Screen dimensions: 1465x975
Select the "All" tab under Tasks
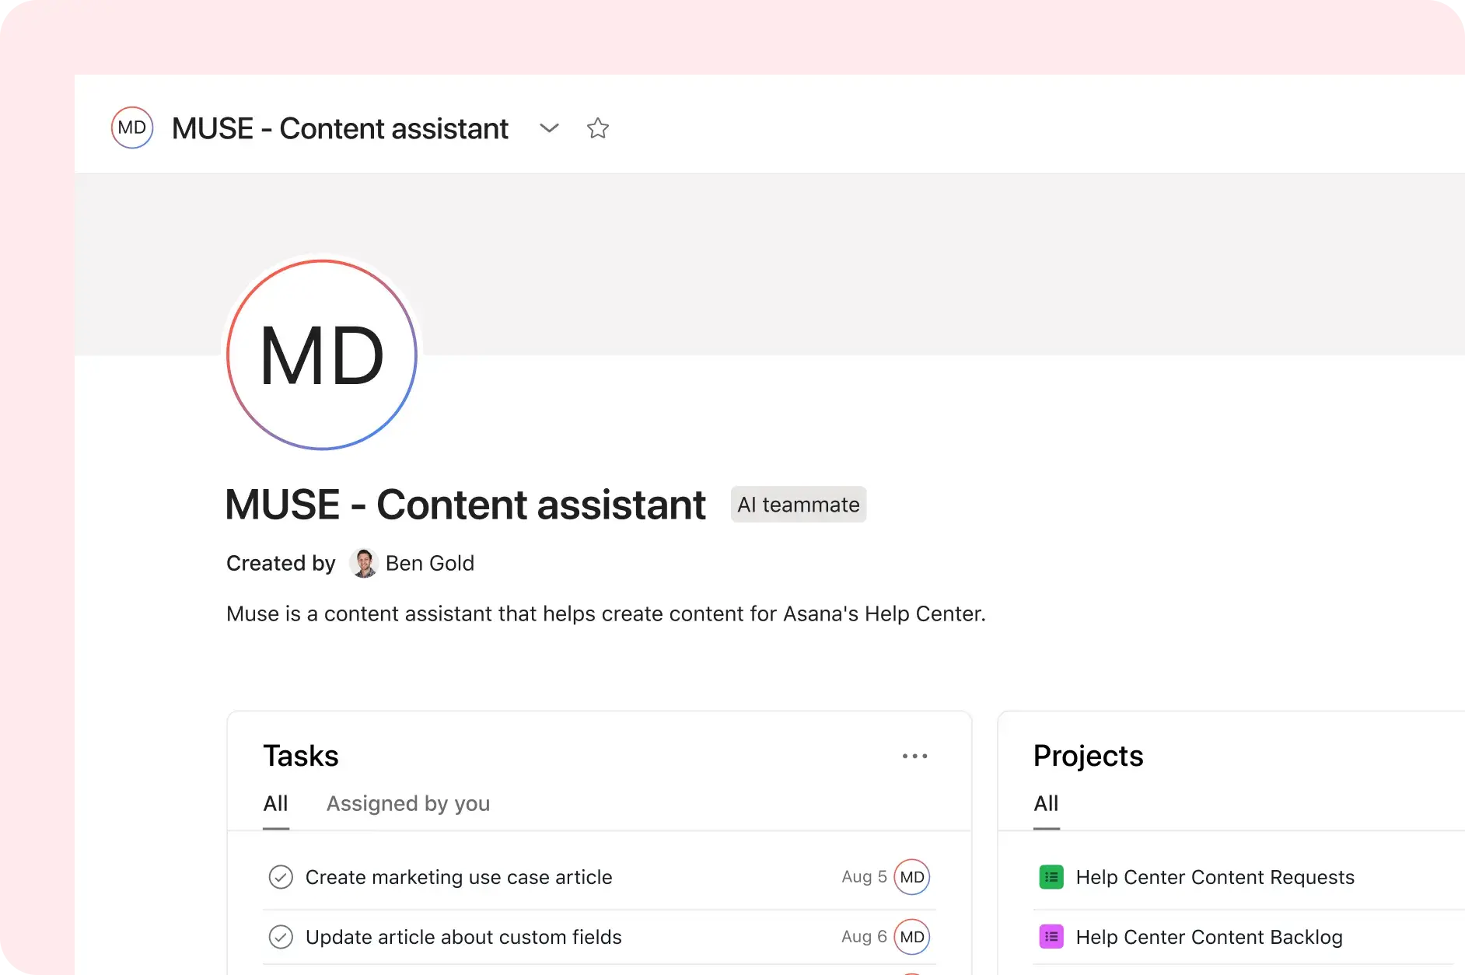click(x=275, y=804)
